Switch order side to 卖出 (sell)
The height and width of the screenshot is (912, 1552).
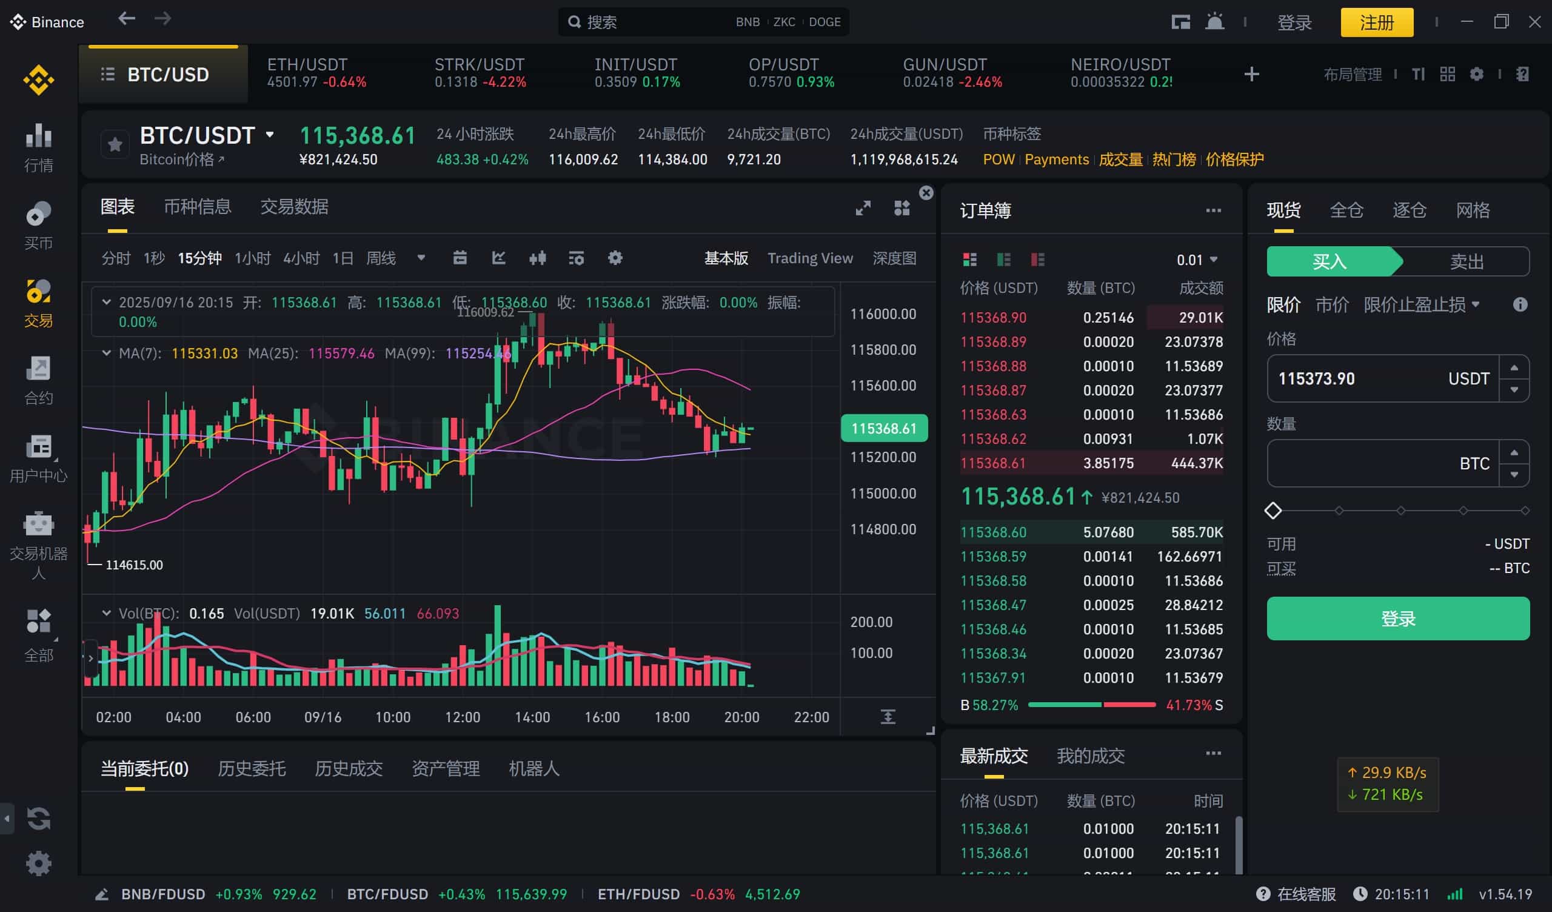tap(1466, 262)
